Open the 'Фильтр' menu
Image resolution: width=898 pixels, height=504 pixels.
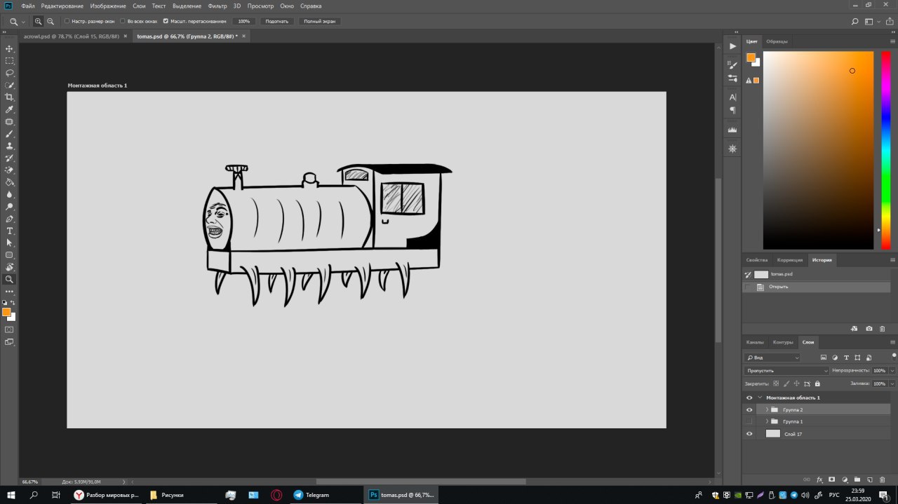[217, 6]
